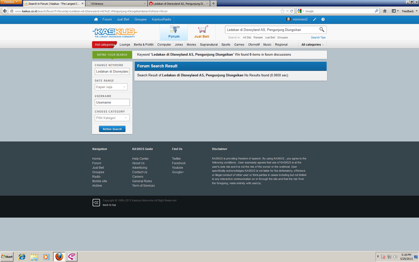Open Mobile site footer link
This screenshot has height=262, width=419.
point(100,181)
